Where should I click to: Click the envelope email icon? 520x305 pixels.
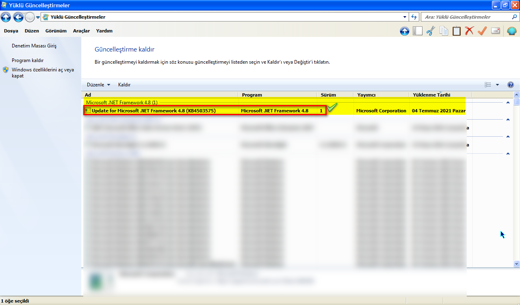pyautogui.click(x=495, y=31)
